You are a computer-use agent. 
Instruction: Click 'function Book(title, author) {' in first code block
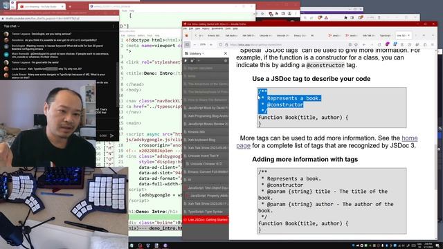[x=303, y=118]
